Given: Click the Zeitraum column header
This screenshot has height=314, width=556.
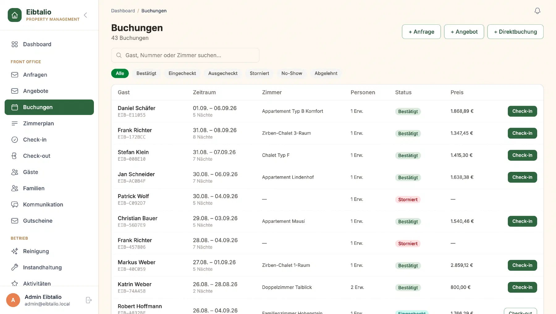Looking at the screenshot, I should [204, 92].
